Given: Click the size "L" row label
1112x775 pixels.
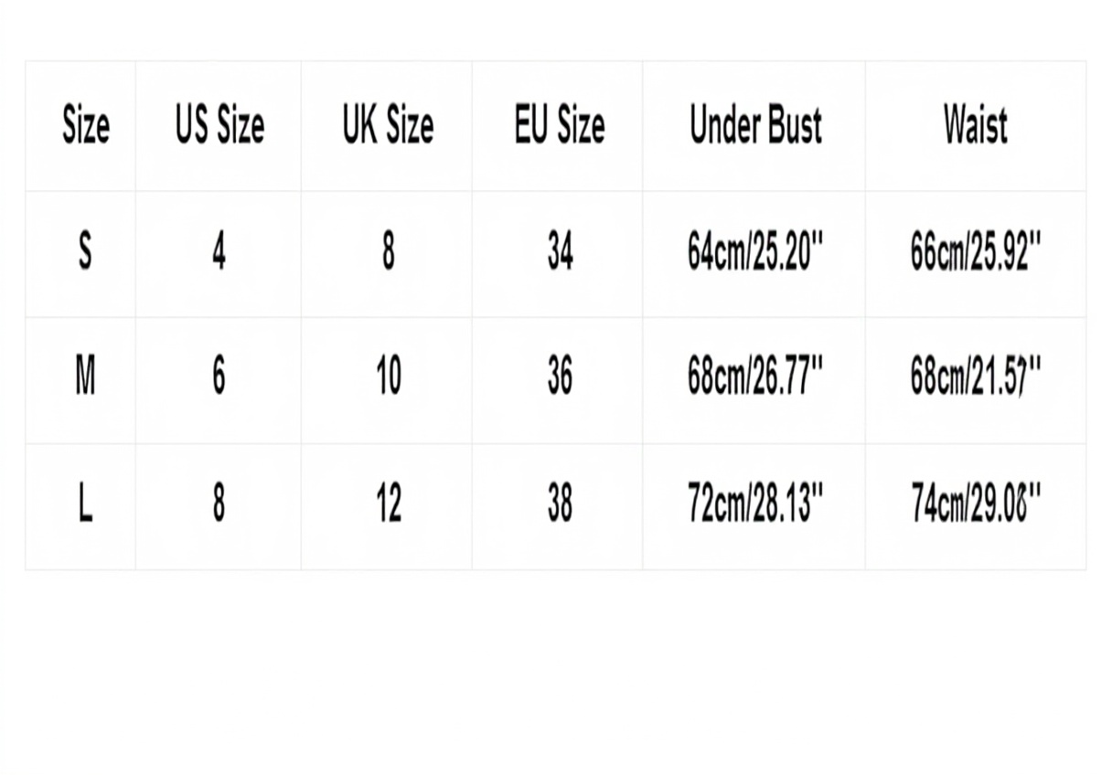Looking at the screenshot, I should 85,504.
